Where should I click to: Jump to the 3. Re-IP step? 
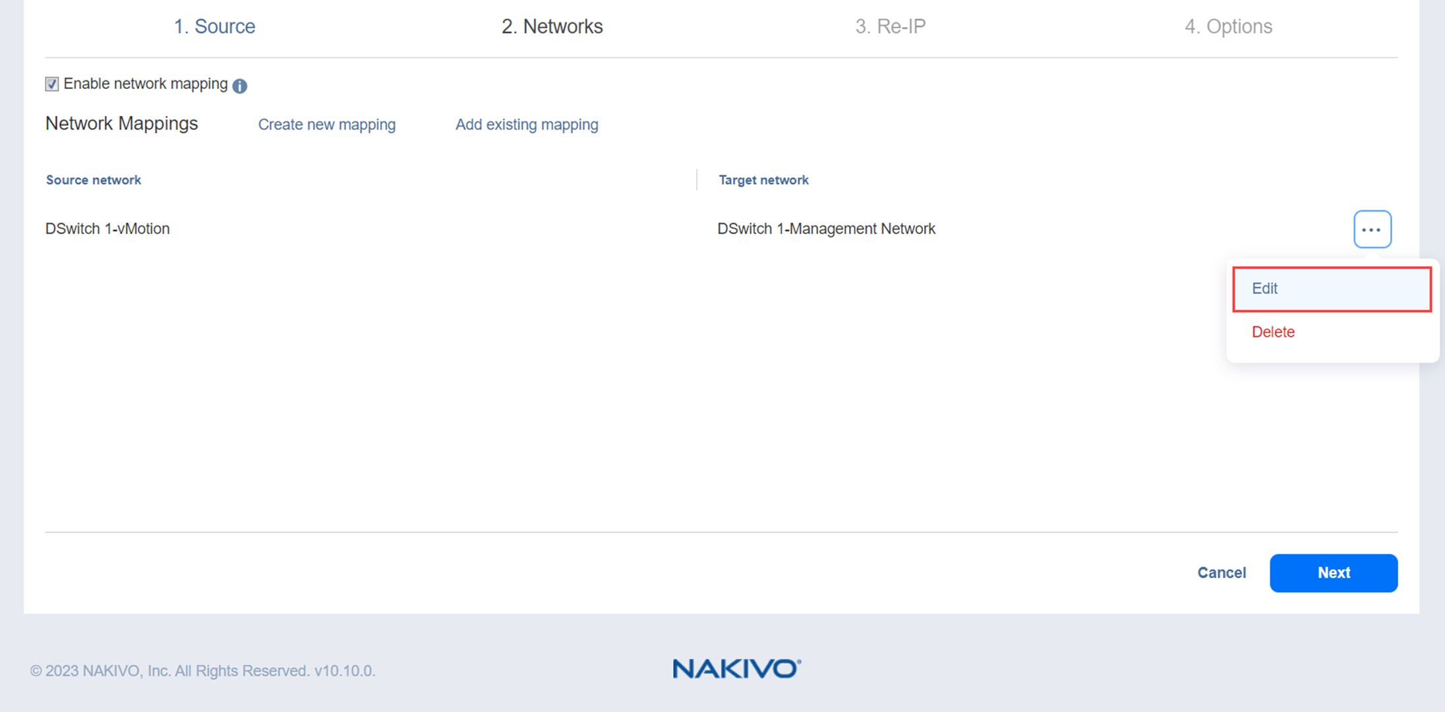coord(890,26)
